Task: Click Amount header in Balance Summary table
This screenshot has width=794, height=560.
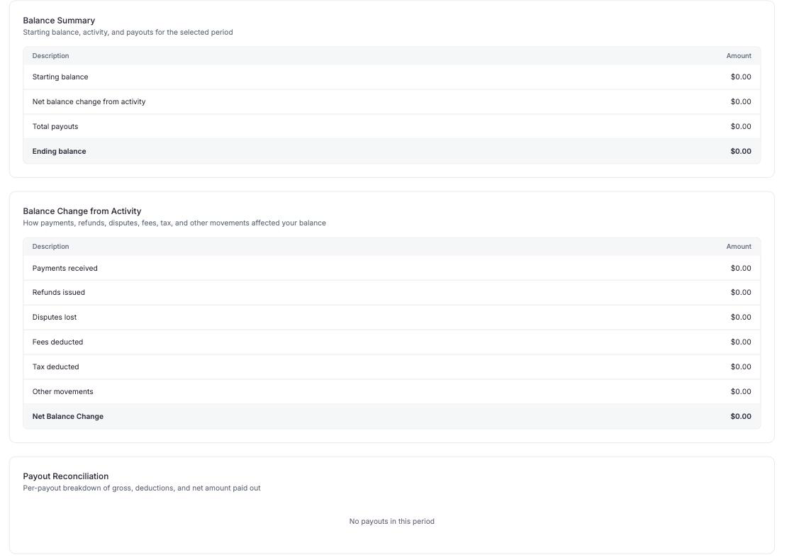Action: (x=739, y=56)
